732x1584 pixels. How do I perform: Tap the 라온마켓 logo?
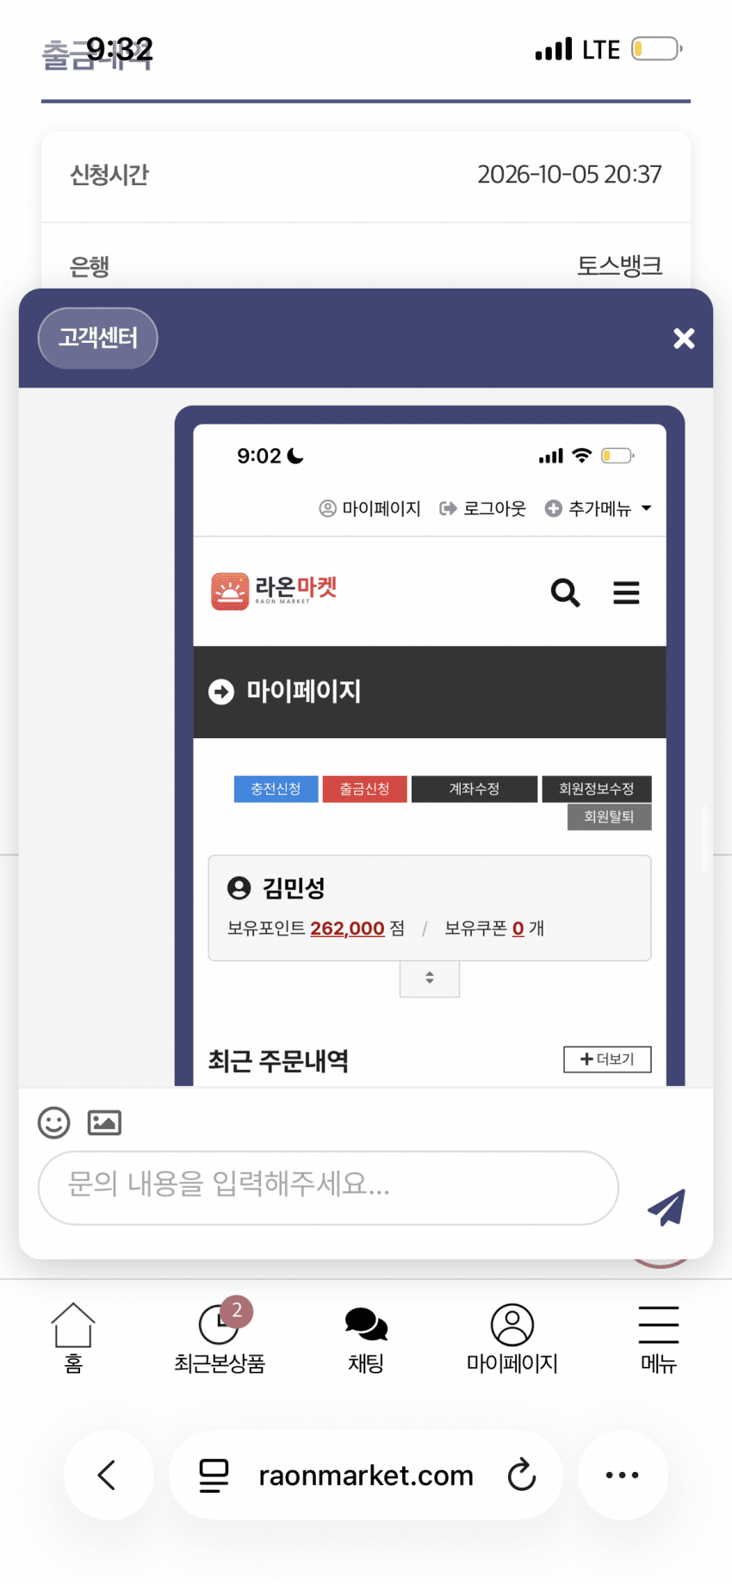274,591
